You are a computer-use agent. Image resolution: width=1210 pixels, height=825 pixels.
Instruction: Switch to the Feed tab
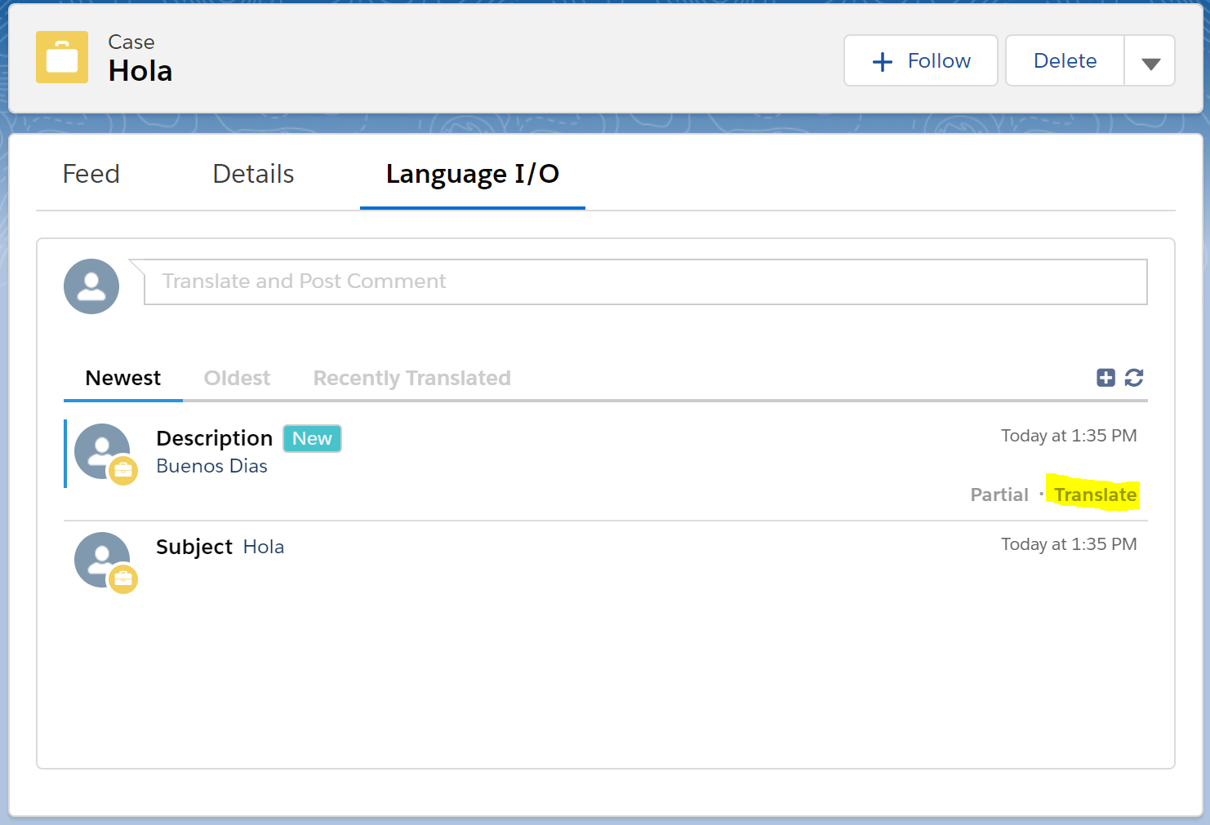[x=91, y=174]
